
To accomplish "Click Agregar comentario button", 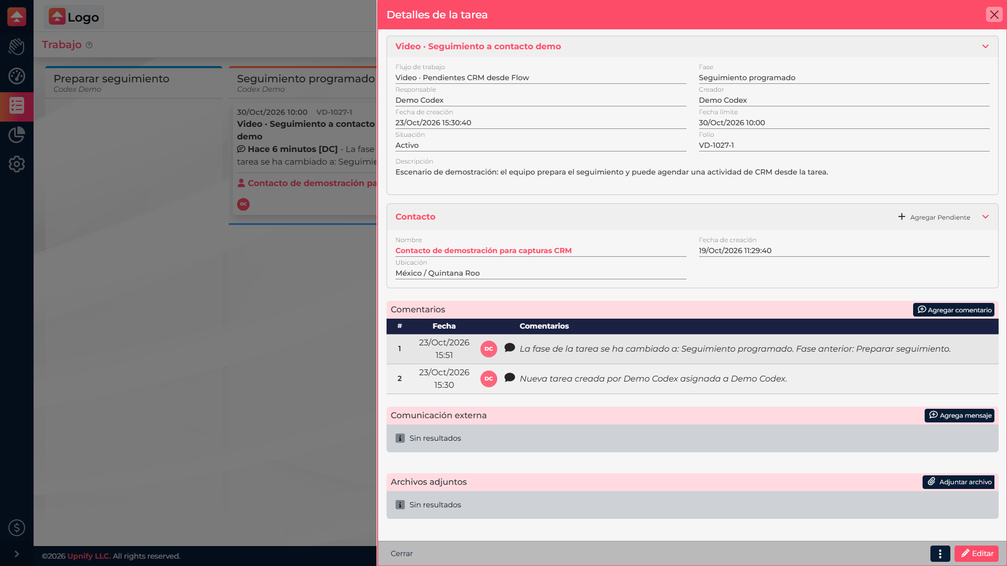I will (954, 310).
